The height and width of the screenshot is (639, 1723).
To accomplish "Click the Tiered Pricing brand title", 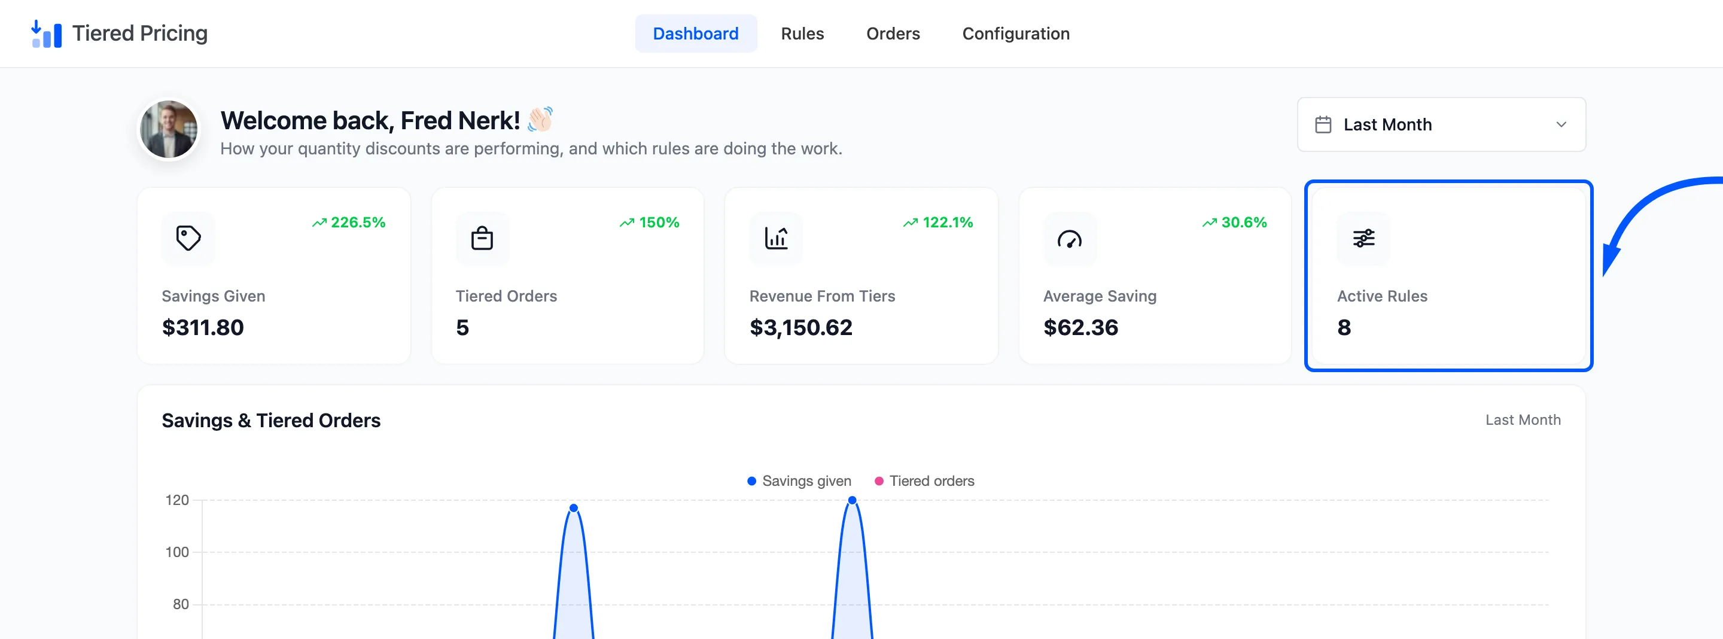I will [x=140, y=34].
